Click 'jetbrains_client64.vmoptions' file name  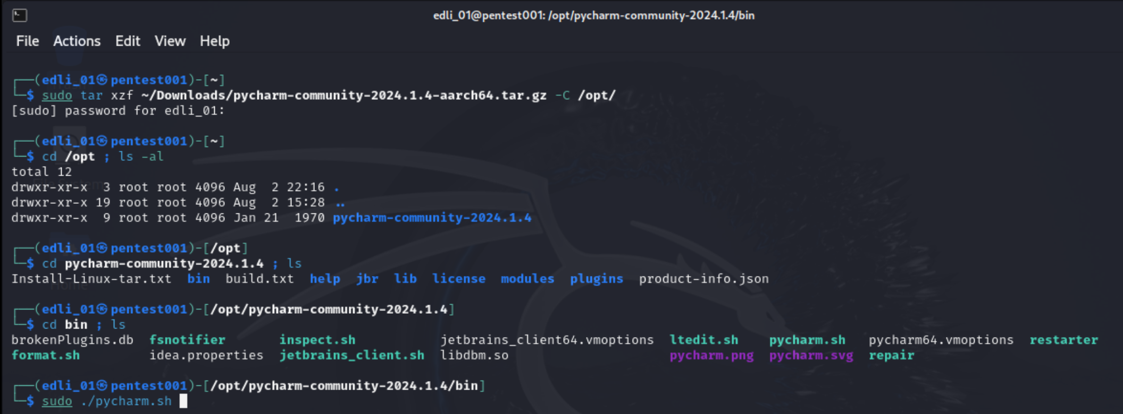pyautogui.click(x=547, y=340)
